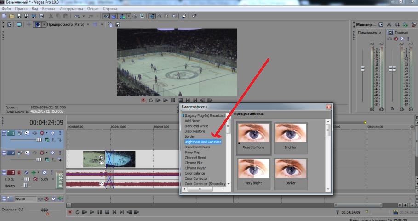The height and width of the screenshot is (221, 418).
Task: Toggle the Auto Ripple button in toolbar
Action: pos(123,16)
